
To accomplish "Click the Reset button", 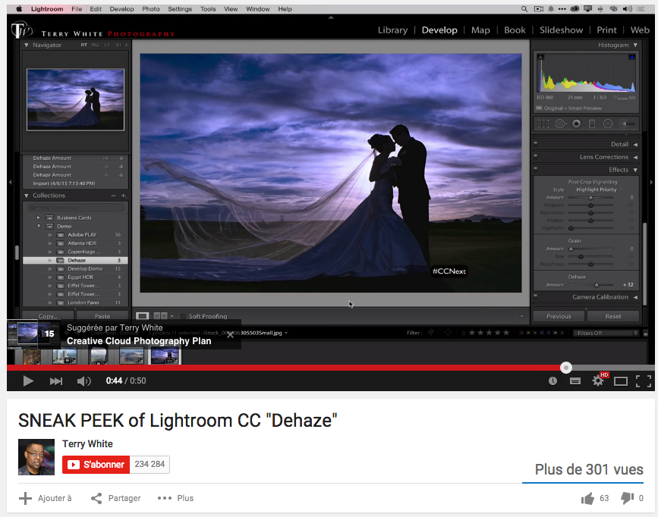I will click(613, 316).
